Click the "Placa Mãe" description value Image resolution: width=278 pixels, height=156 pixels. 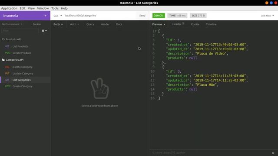pyautogui.click(x=206, y=85)
